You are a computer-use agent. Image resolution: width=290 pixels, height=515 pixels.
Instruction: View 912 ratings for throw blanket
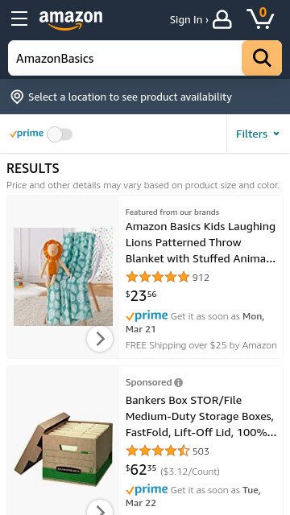coord(201,278)
